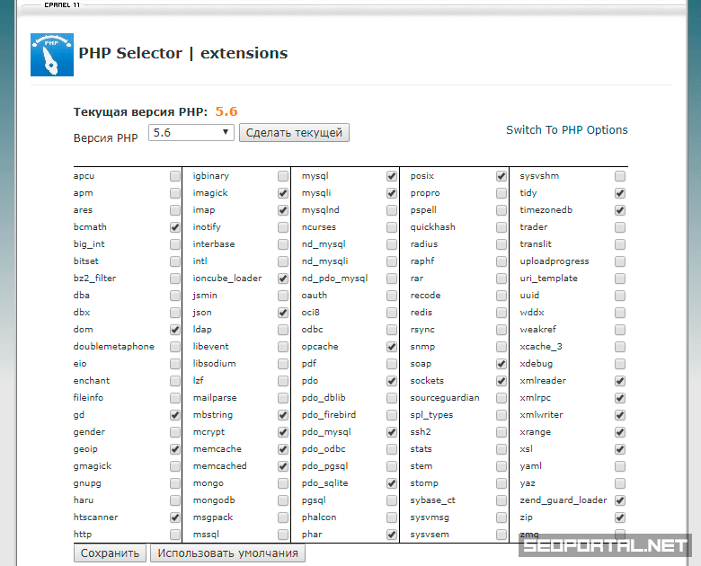Enable the redis extension checkbox
This screenshot has height=566, width=701.
coord(501,314)
